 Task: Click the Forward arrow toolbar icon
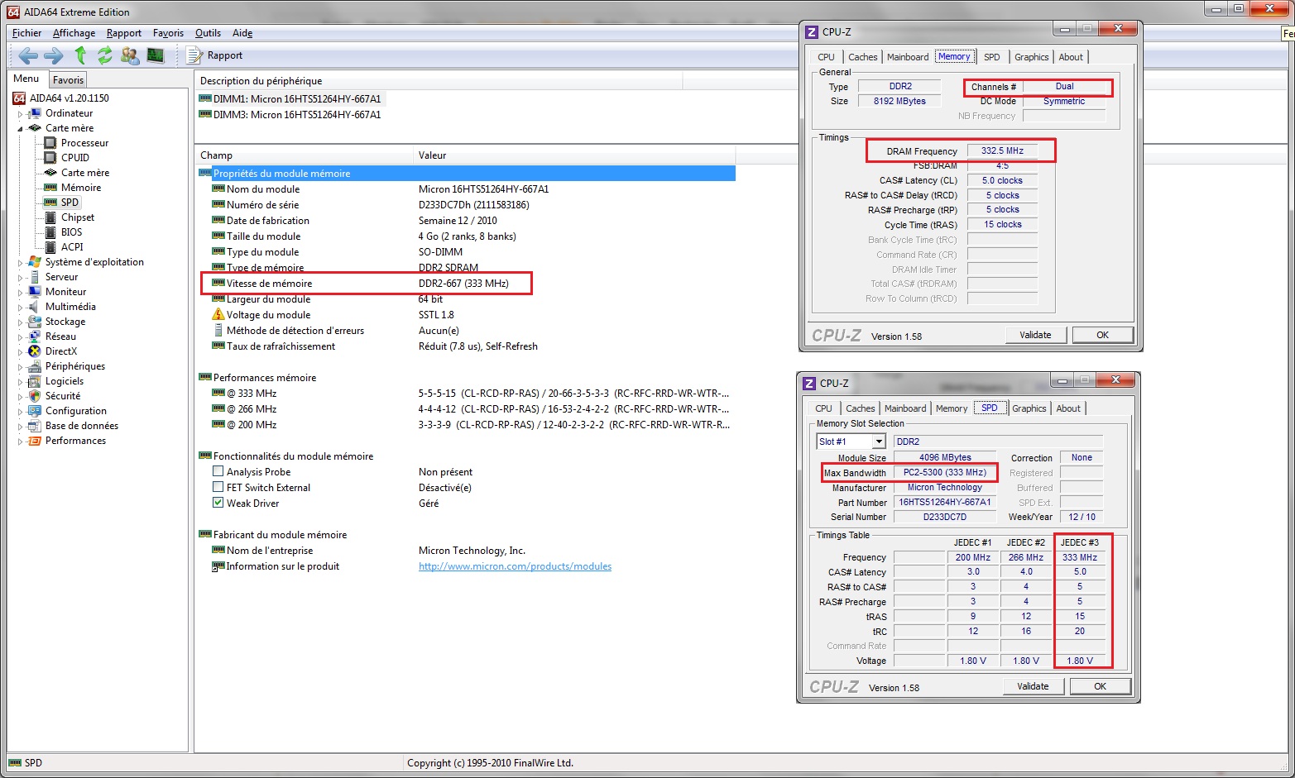54,55
